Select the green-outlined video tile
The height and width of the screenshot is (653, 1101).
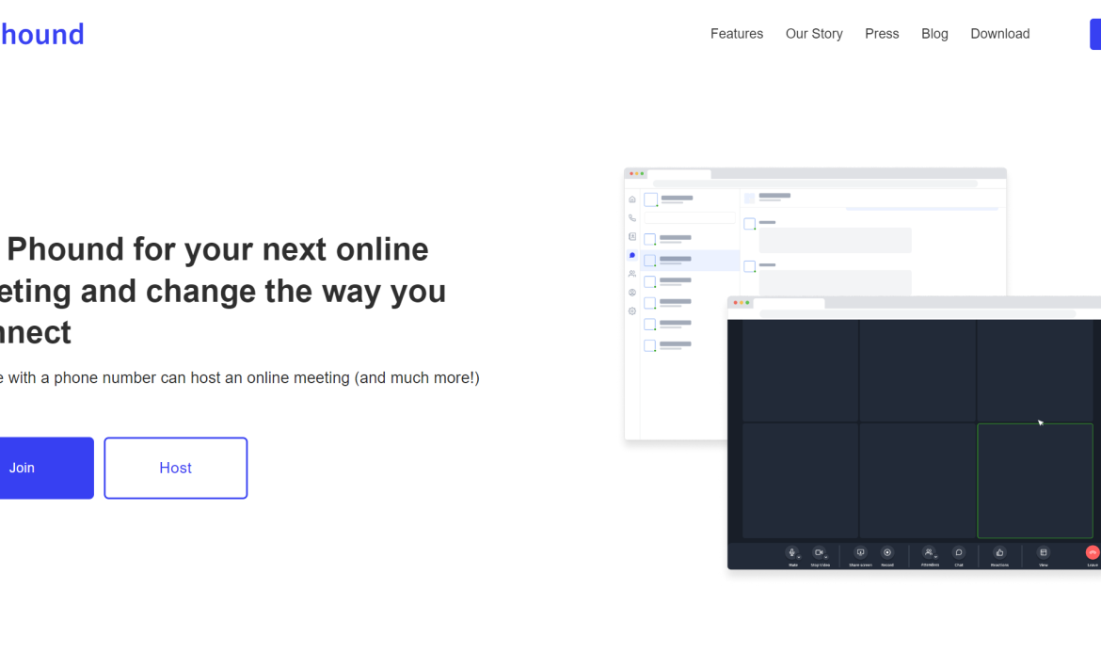click(x=1034, y=481)
